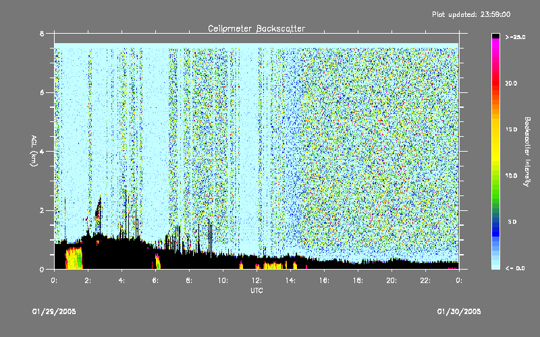Click the 'Plot updated: 23:59:00' timestamp

click(x=471, y=14)
